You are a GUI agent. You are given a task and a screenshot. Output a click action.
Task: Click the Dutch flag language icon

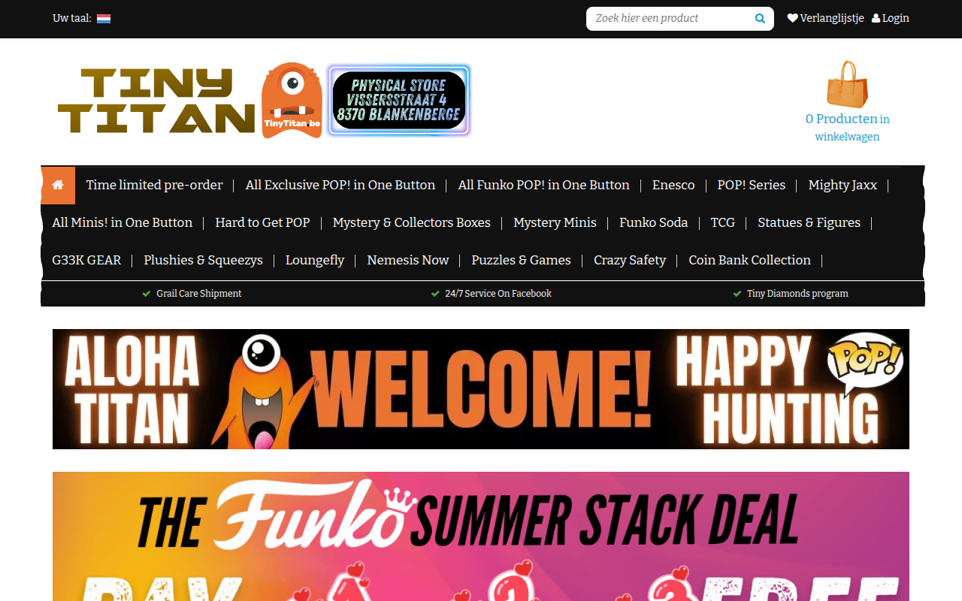pyautogui.click(x=104, y=19)
